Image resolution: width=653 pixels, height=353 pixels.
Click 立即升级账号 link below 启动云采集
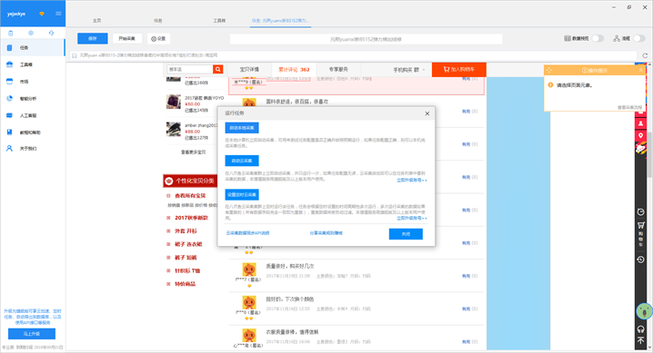click(x=411, y=181)
